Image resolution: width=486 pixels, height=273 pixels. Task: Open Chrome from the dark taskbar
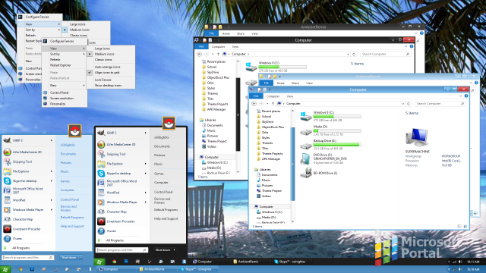(x=114, y=262)
